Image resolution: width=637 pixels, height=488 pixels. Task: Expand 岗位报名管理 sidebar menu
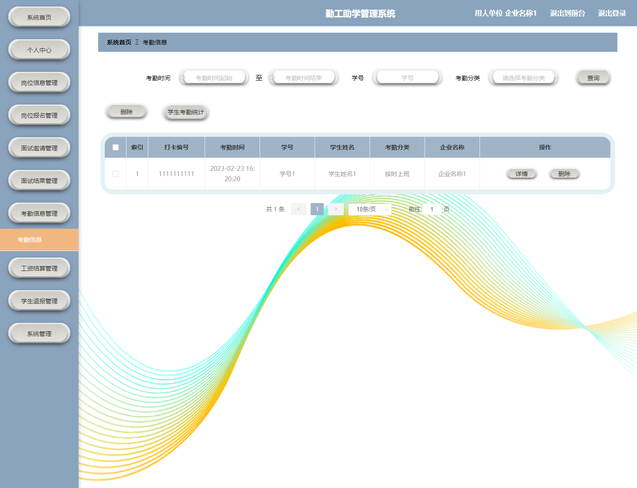tap(39, 115)
